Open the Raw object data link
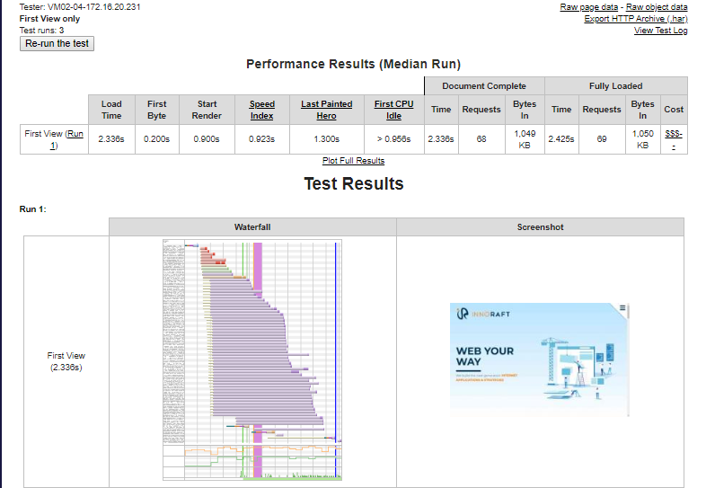This screenshot has height=488, width=706. click(x=657, y=7)
